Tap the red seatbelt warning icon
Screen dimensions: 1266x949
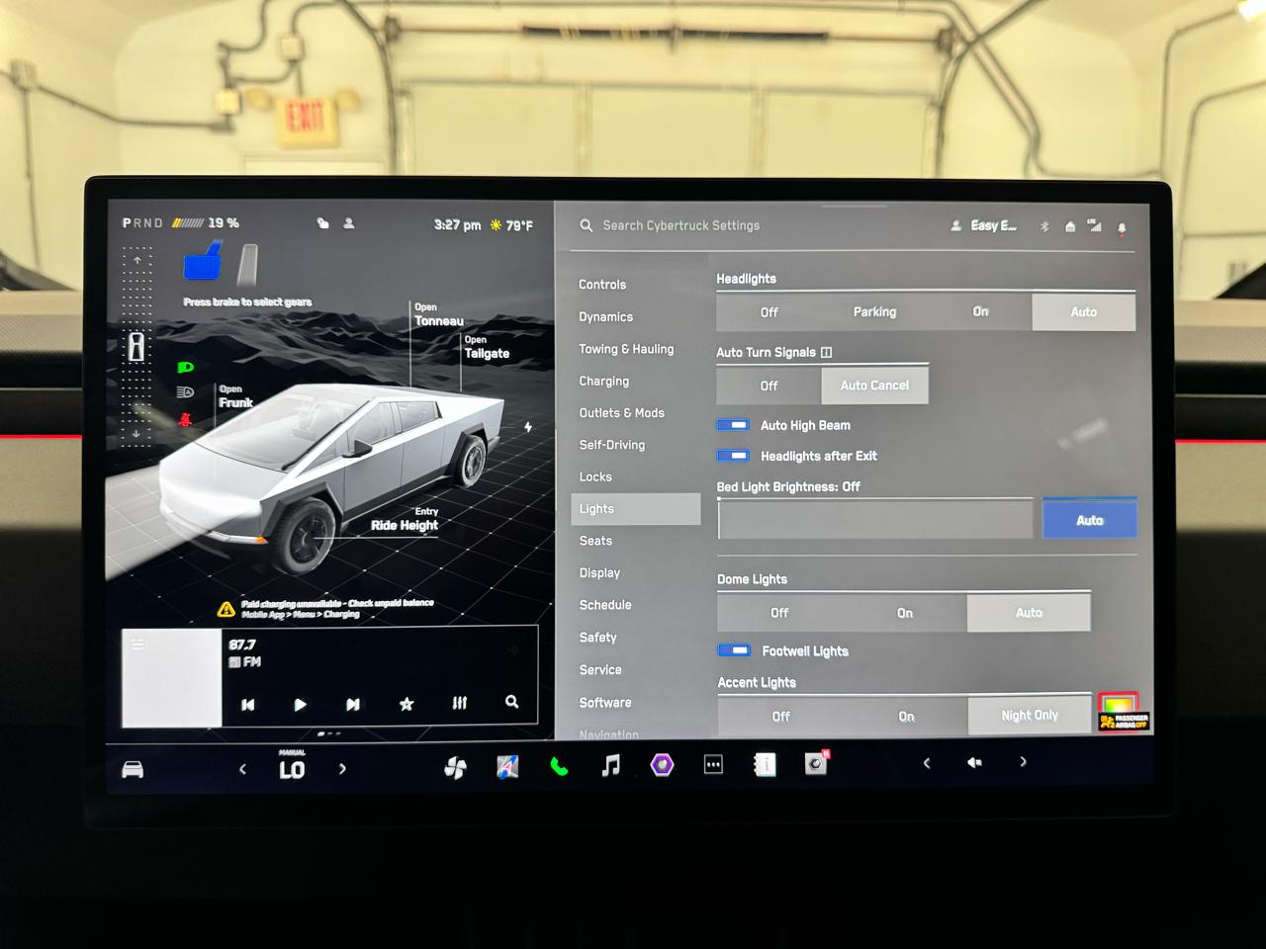[x=185, y=419]
